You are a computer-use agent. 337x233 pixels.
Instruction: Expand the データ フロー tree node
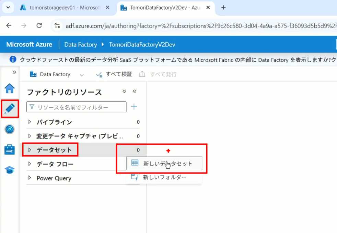pyautogui.click(x=30, y=164)
